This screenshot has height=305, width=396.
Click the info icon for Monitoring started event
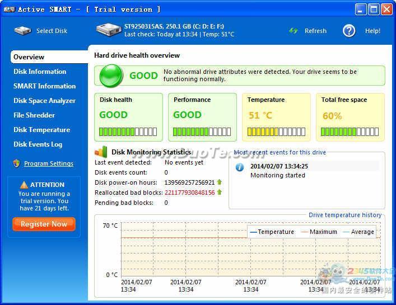[239, 167]
